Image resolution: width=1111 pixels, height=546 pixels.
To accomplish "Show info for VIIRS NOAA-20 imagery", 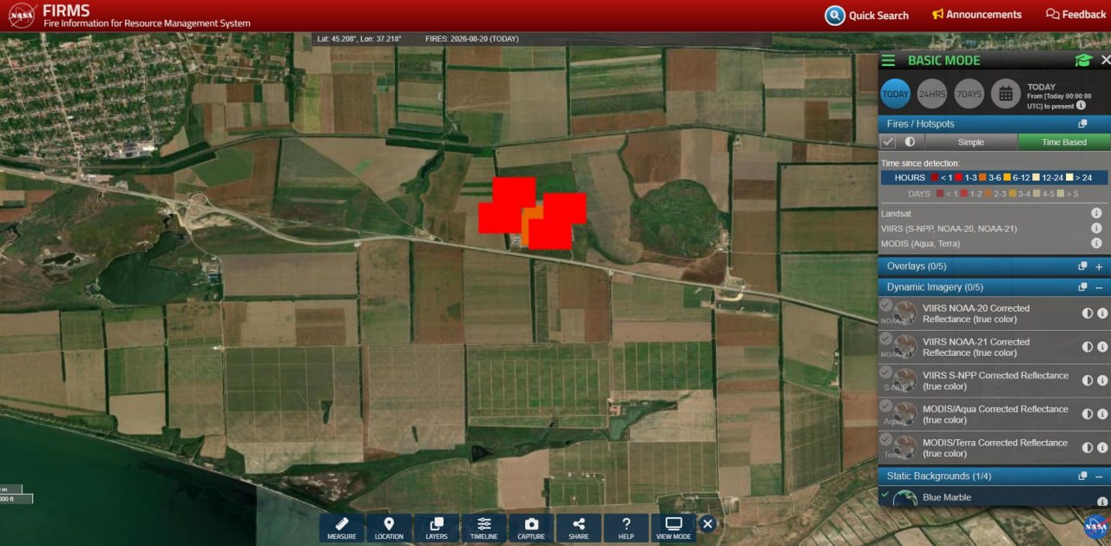I will tap(1102, 313).
